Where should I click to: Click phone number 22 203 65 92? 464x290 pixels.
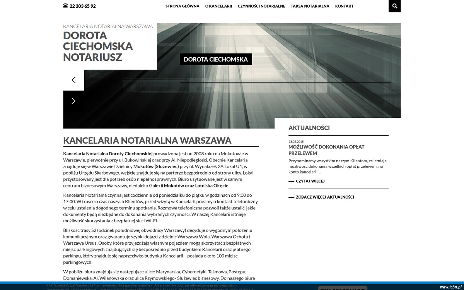(x=83, y=6)
